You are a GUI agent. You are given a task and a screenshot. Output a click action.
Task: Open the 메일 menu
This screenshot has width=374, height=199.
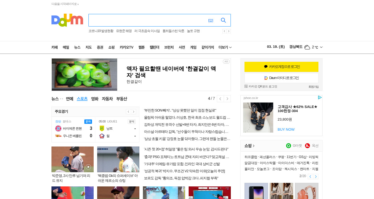[x=66, y=47]
